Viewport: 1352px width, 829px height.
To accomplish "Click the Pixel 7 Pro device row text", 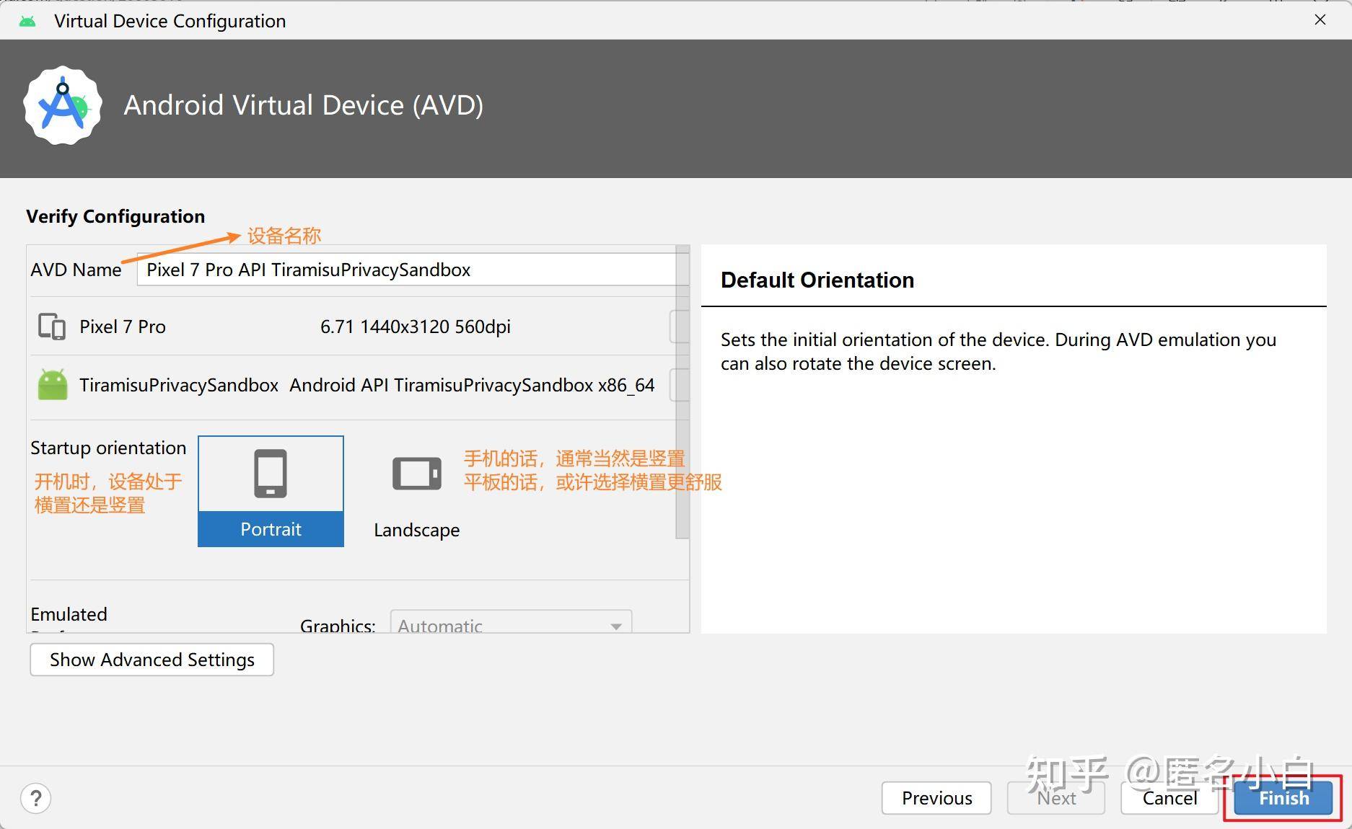I will click(123, 327).
